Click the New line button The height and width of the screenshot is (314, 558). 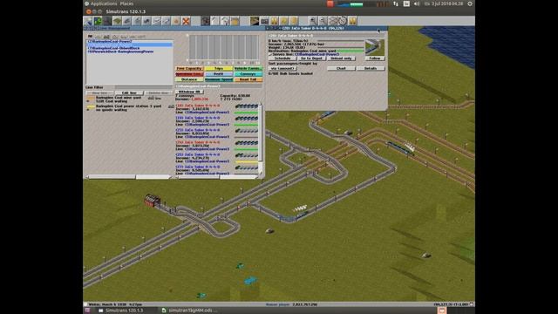click(x=99, y=93)
